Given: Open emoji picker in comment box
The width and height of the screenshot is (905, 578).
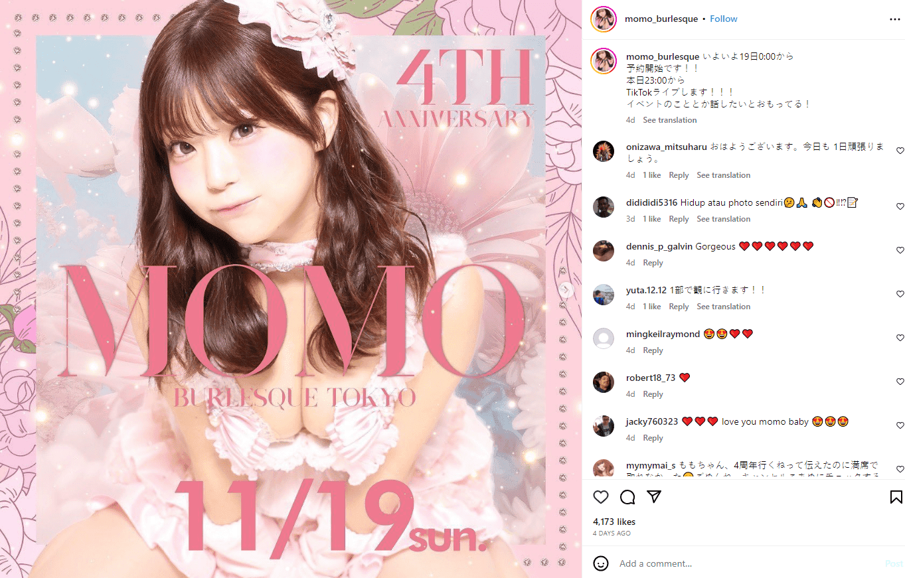Looking at the screenshot, I should [x=601, y=563].
